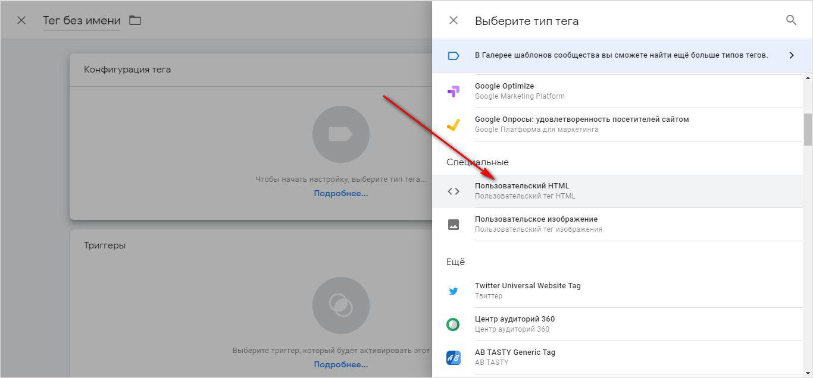The width and height of the screenshot is (813, 378).
Task: Click the tag name field Тег без имени
Action: (82, 21)
